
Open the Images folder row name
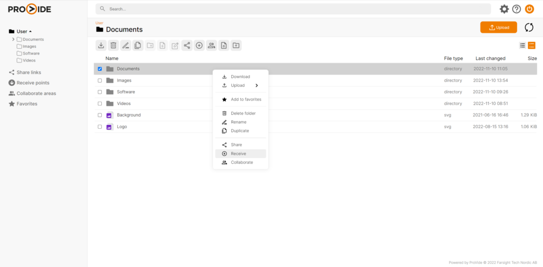click(124, 80)
